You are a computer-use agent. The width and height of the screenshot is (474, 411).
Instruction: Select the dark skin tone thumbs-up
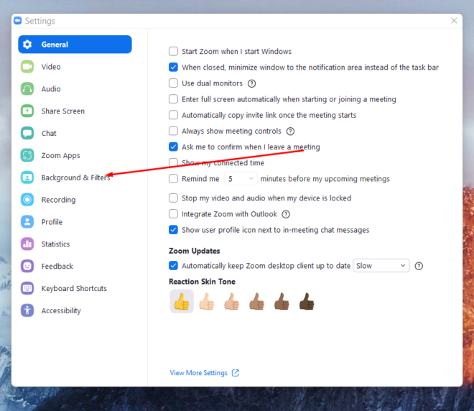point(307,302)
